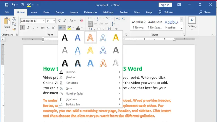
Task: Expand the numbering list dropdown
Action: point(103,19)
